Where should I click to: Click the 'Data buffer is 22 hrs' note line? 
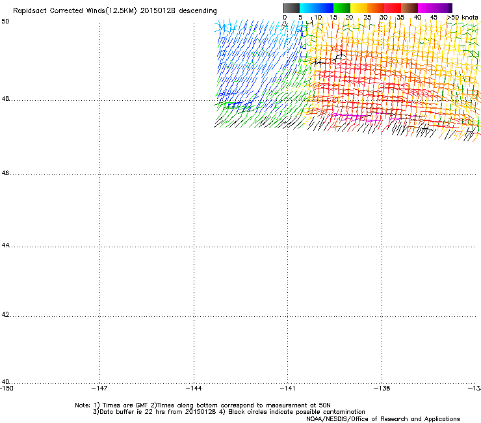coord(229,412)
